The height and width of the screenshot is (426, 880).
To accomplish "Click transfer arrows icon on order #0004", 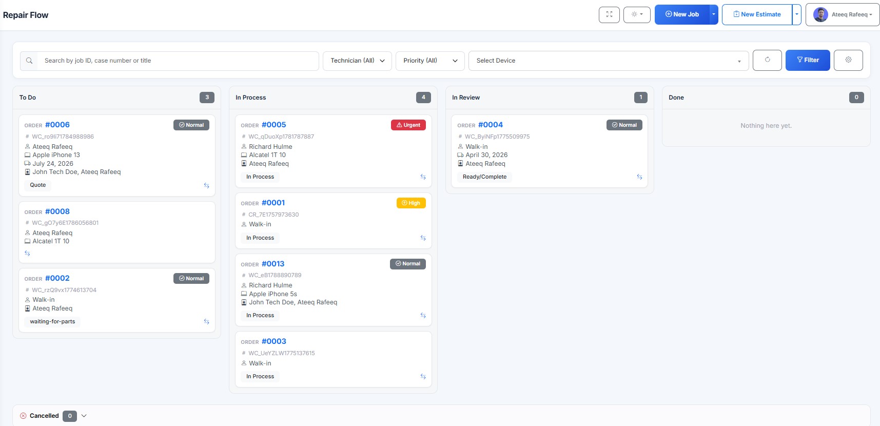I will coord(639,177).
